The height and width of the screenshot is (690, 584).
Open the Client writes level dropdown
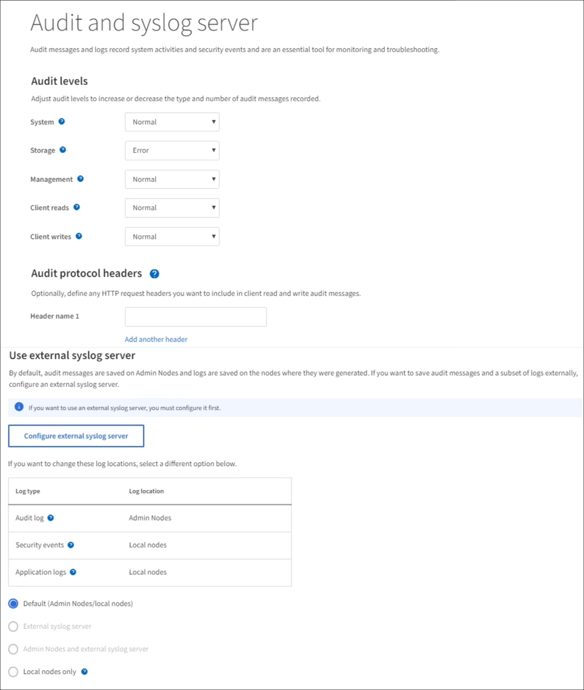pyautogui.click(x=172, y=237)
